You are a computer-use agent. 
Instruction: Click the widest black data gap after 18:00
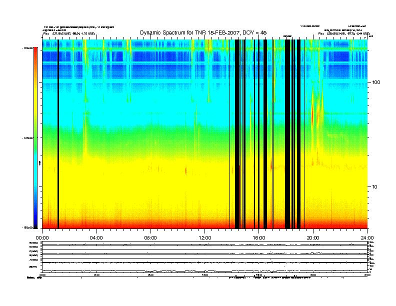coord(287,135)
